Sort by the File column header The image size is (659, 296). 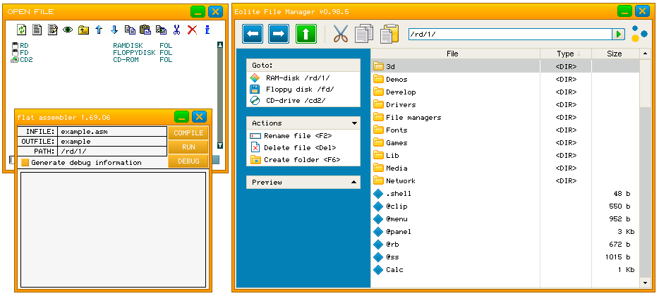tap(456, 54)
